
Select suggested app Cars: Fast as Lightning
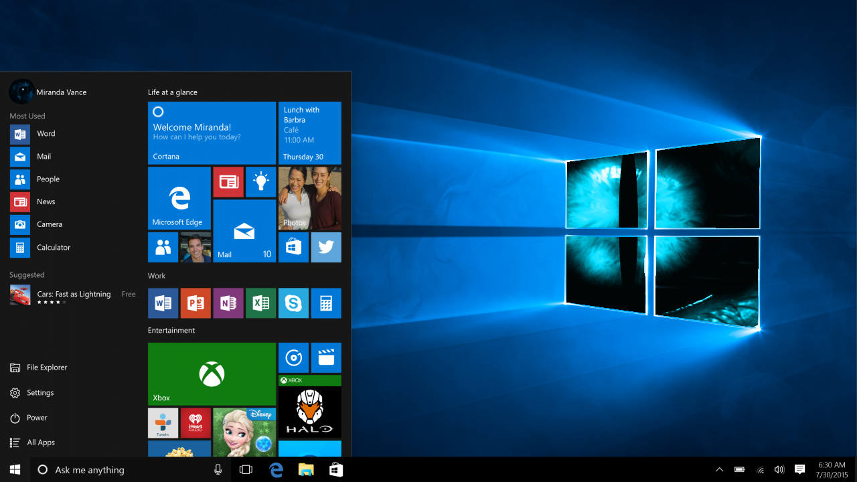[x=74, y=294]
